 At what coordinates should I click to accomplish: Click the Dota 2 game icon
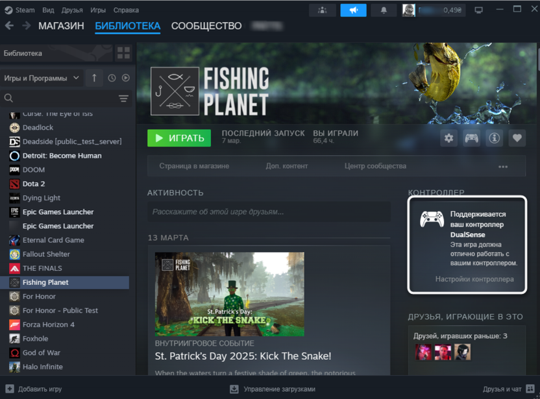(x=14, y=184)
